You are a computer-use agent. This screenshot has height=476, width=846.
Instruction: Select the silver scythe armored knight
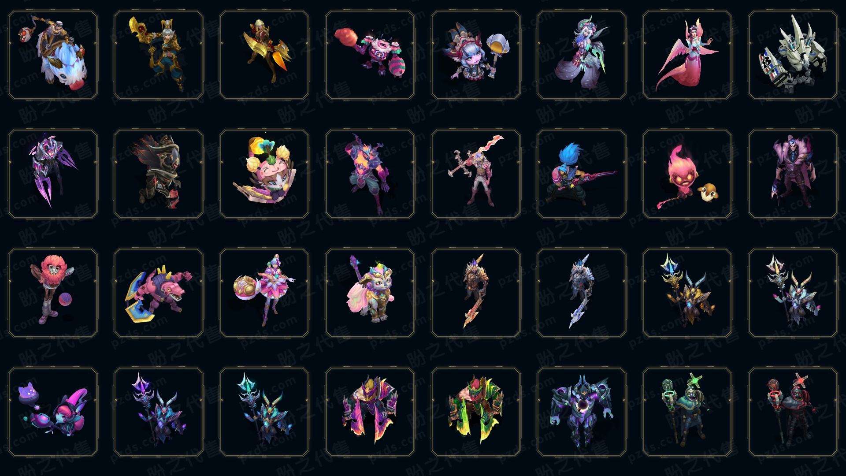click(x=582, y=293)
